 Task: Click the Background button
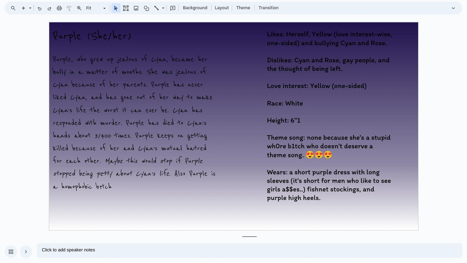tap(195, 8)
